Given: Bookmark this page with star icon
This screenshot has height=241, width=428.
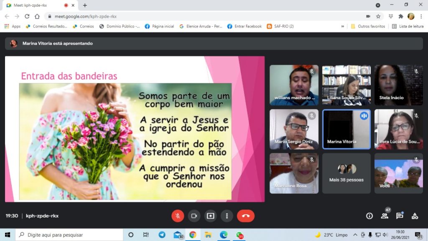Looking at the screenshot, I should pos(378,16).
